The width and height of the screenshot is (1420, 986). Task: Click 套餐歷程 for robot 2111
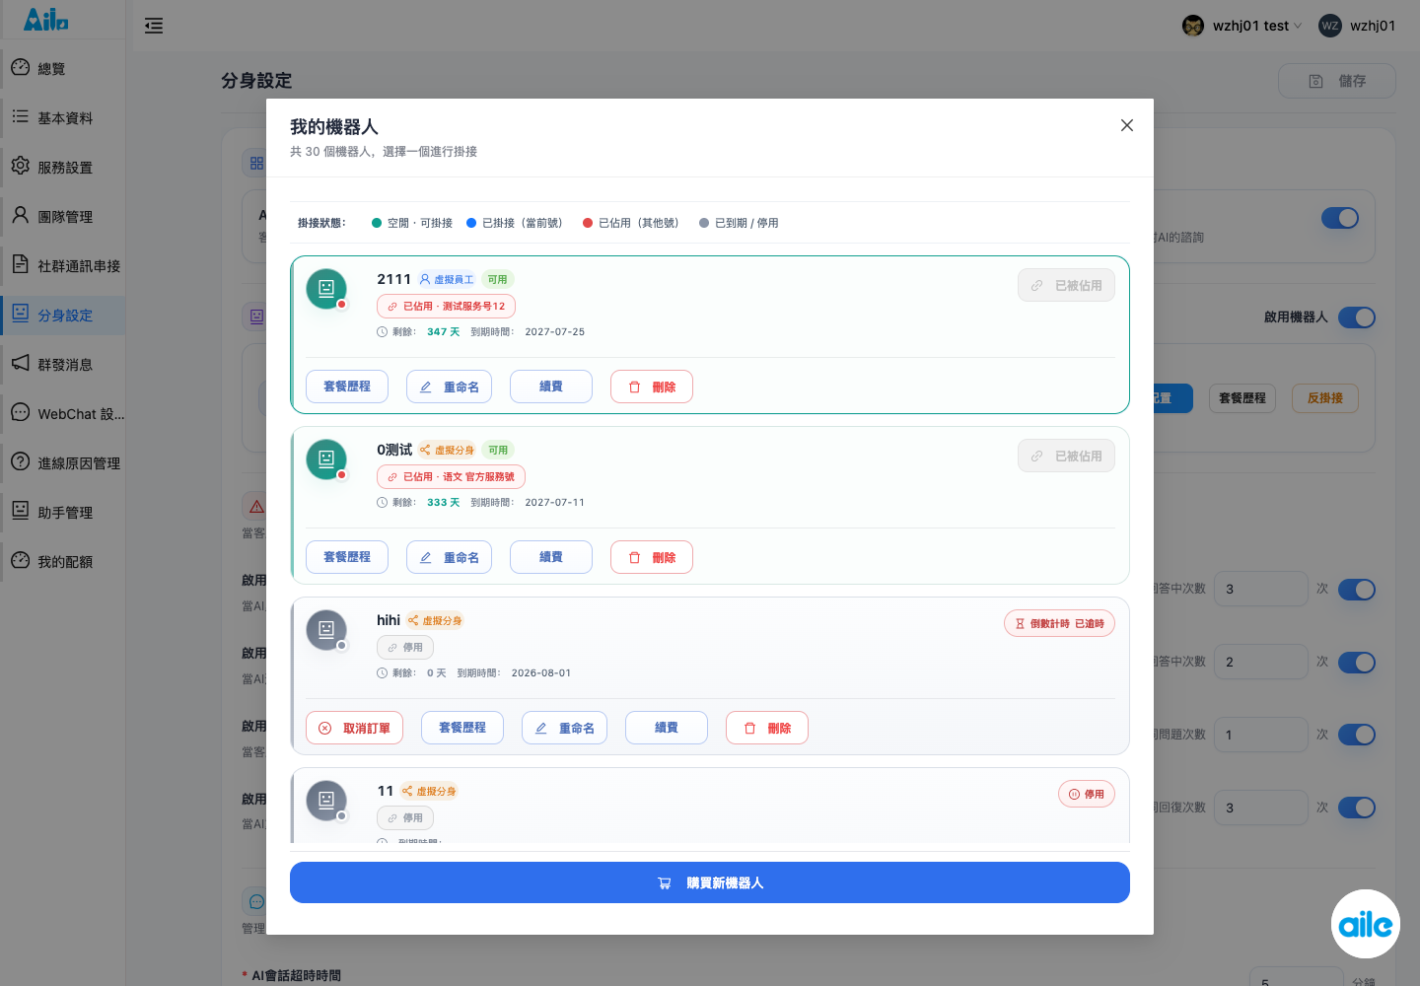(347, 387)
